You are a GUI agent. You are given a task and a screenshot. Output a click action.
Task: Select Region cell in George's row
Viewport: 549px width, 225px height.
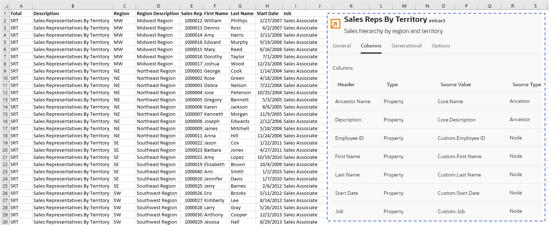(x=124, y=71)
